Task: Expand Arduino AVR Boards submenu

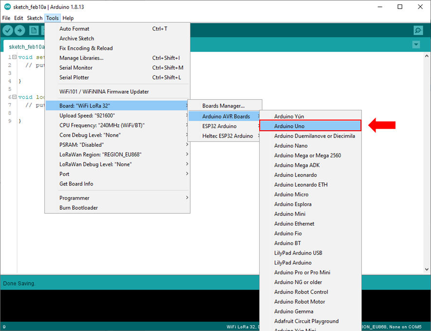Action: coord(225,117)
